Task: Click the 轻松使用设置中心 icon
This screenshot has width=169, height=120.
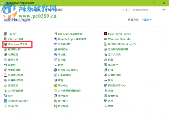Action: [x=56, y=70]
